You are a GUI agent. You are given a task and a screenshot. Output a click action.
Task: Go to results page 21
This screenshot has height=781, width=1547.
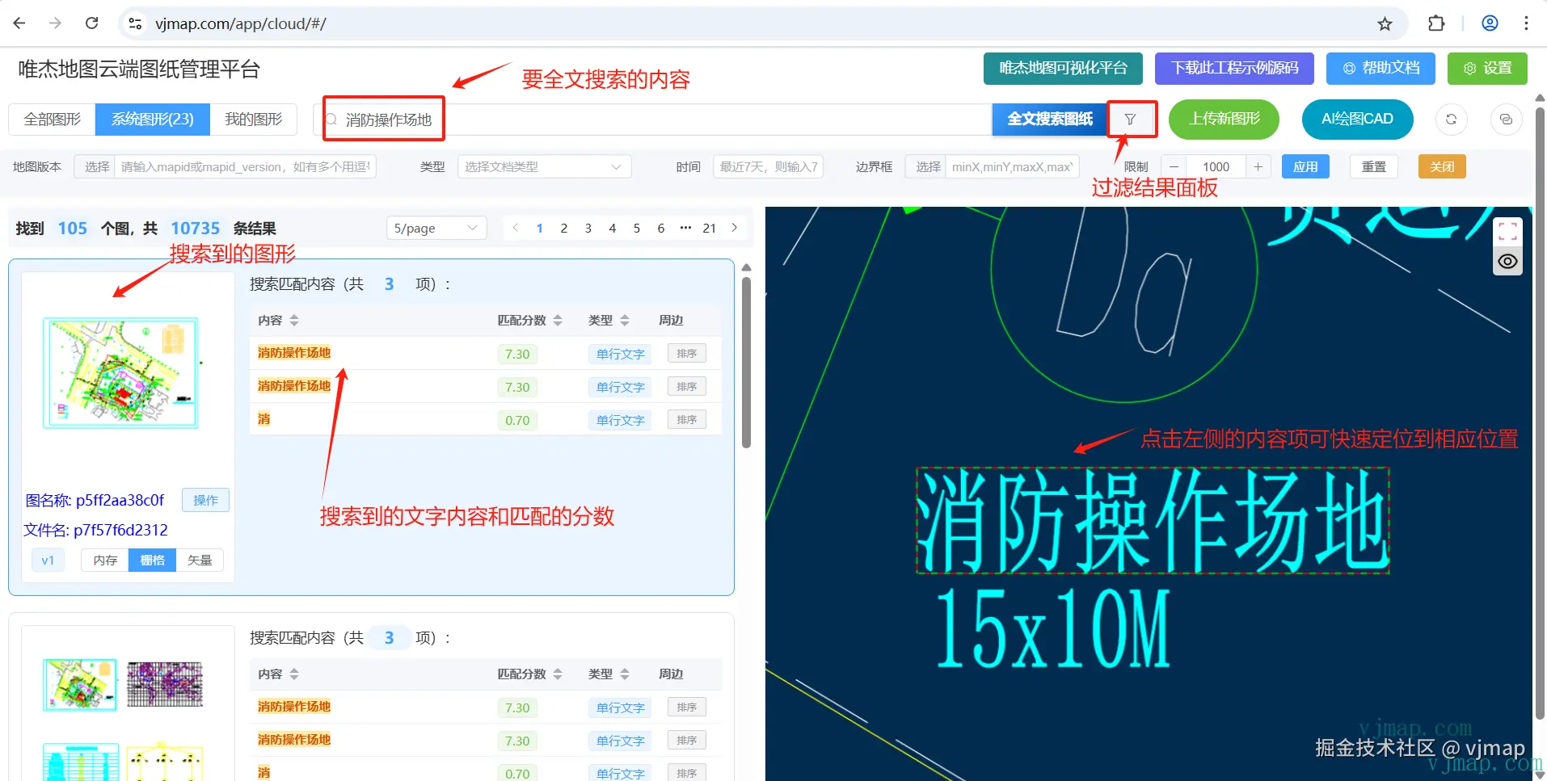coord(710,228)
